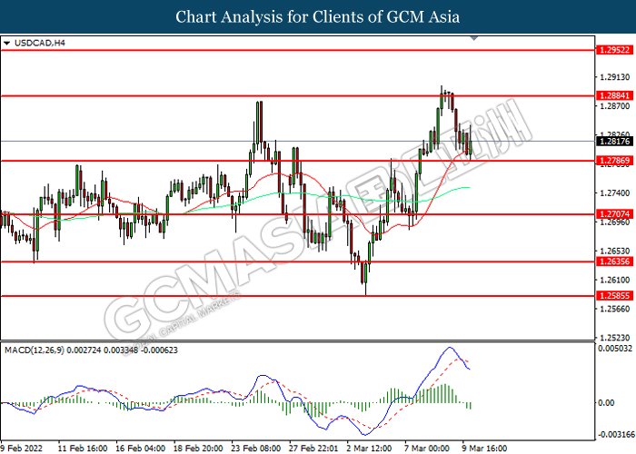Click the MACD scale value -0.003166
This screenshot has width=636, height=454.
tap(615, 435)
